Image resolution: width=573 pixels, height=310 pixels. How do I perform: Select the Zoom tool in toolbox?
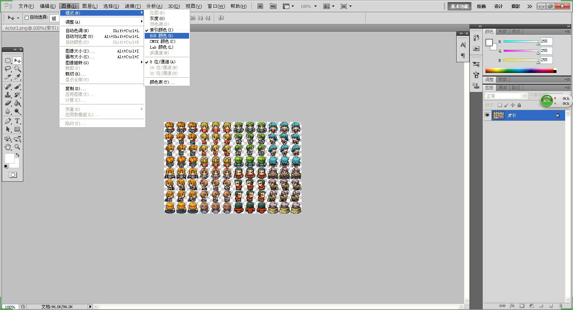[17, 147]
